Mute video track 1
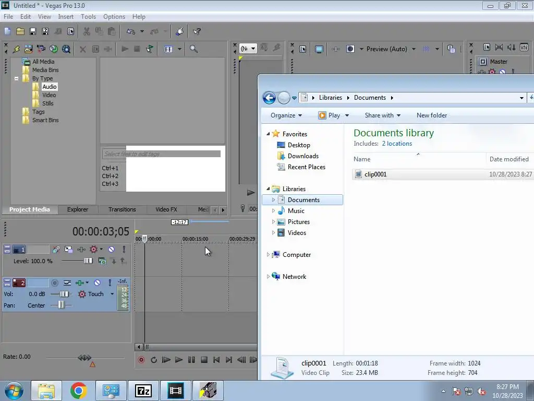Viewport: 534px width, 401px height. [112, 250]
